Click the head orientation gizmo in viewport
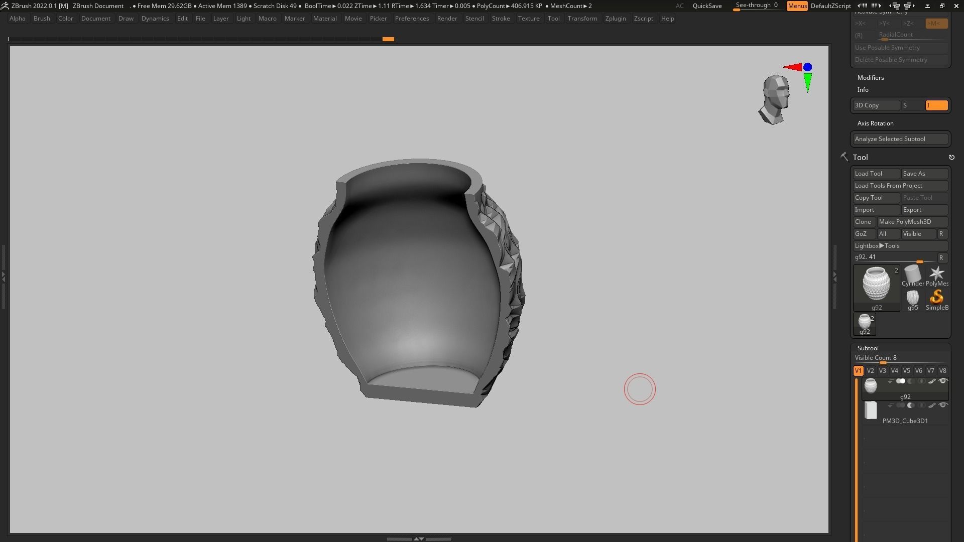Screen dimensions: 964x542 pos(775,99)
